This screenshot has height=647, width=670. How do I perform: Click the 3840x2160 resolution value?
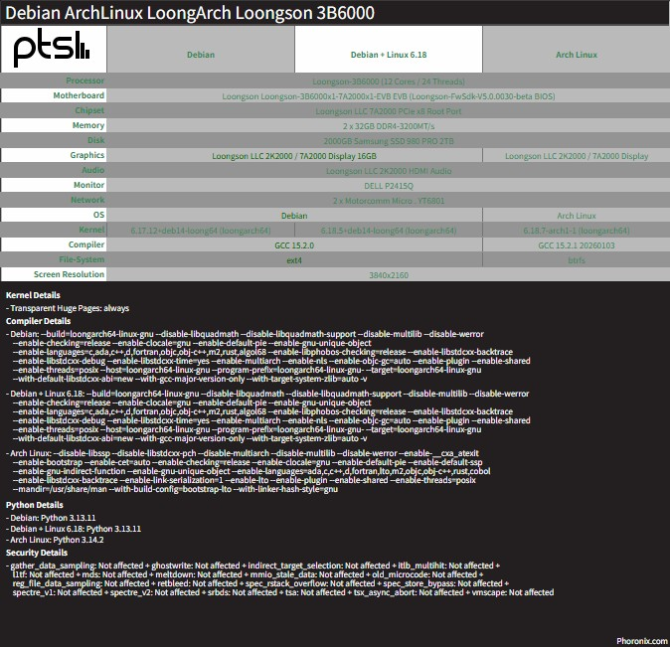pyautogui.click(x=389, y=275)
